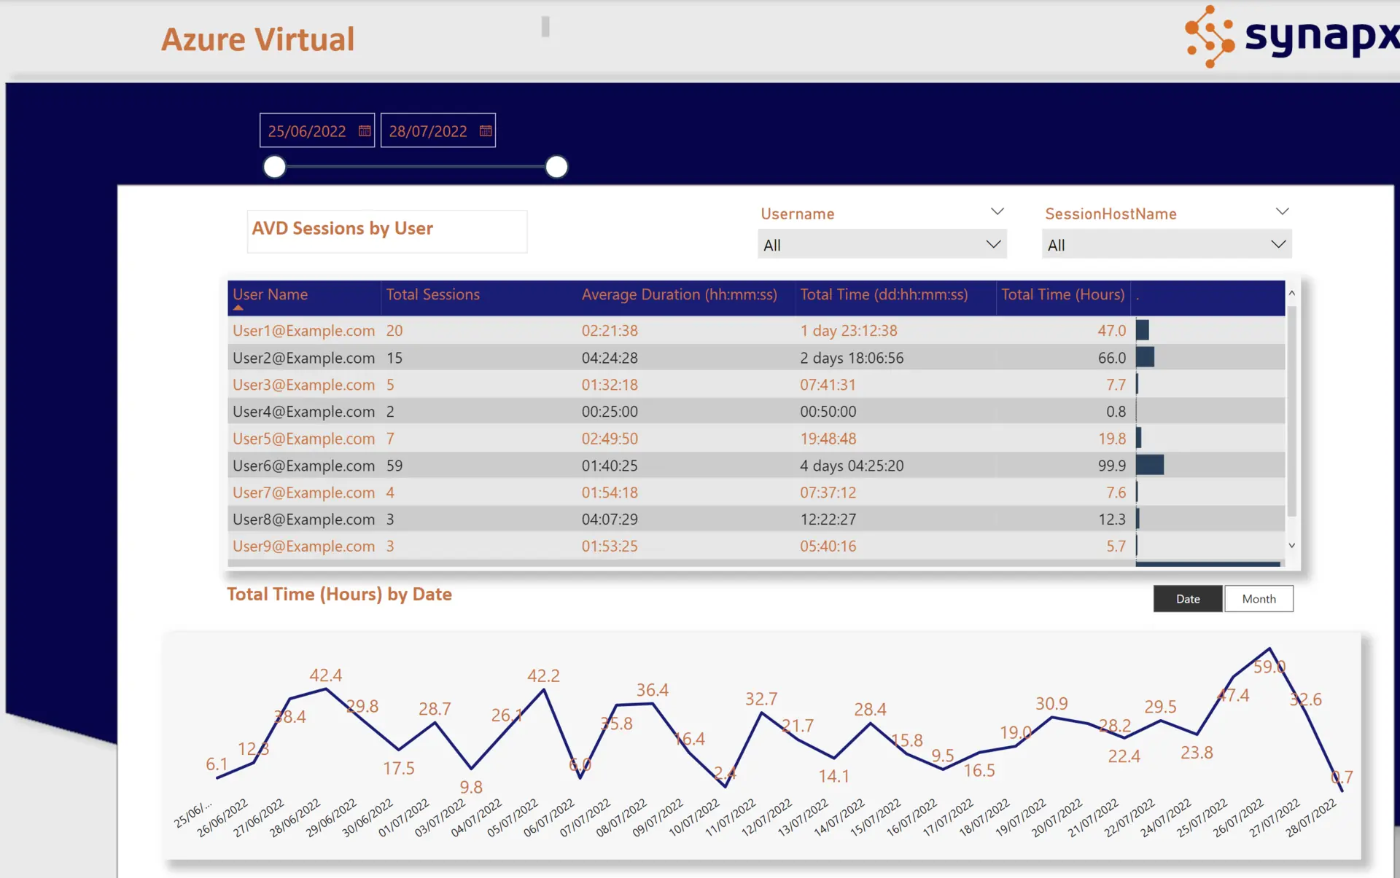This screenshot has width=1400, height=878.
Task: Select the User5@Example.com row
Action: coord(303,439)
